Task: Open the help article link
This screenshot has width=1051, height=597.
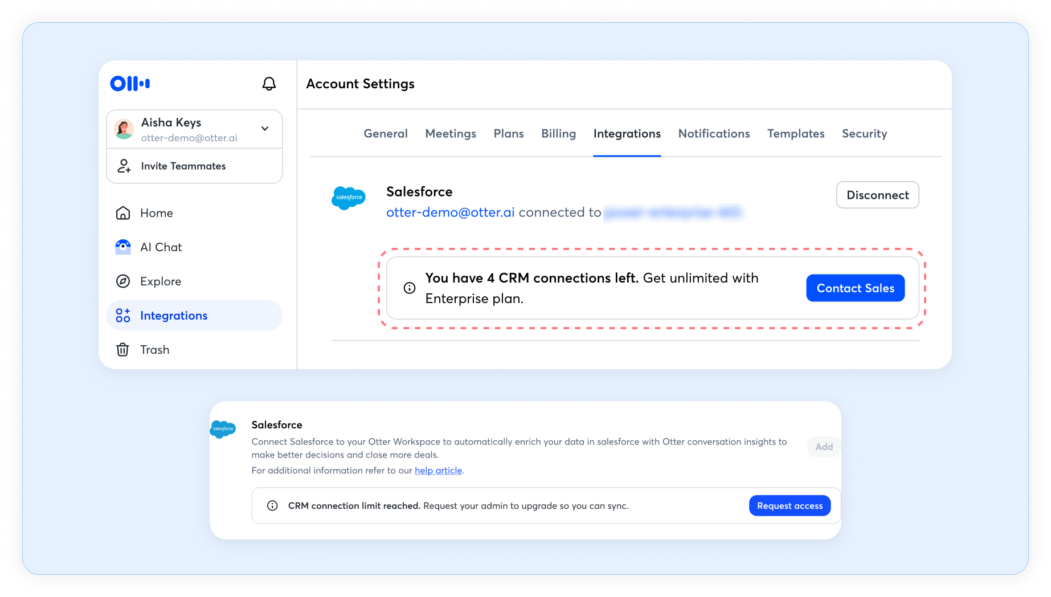Action: click(x=438, y=471)
